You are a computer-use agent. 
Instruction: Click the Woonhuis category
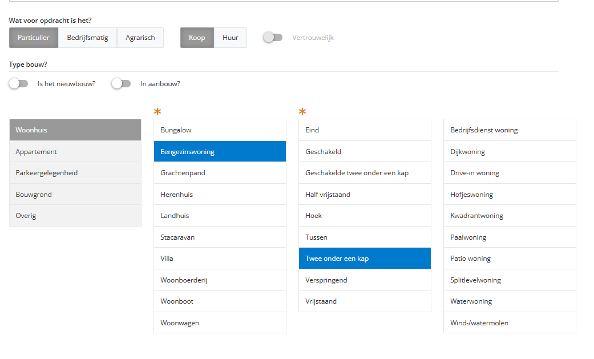pos(75,130)
